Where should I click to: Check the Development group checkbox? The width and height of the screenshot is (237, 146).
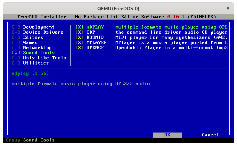(16, 27)
